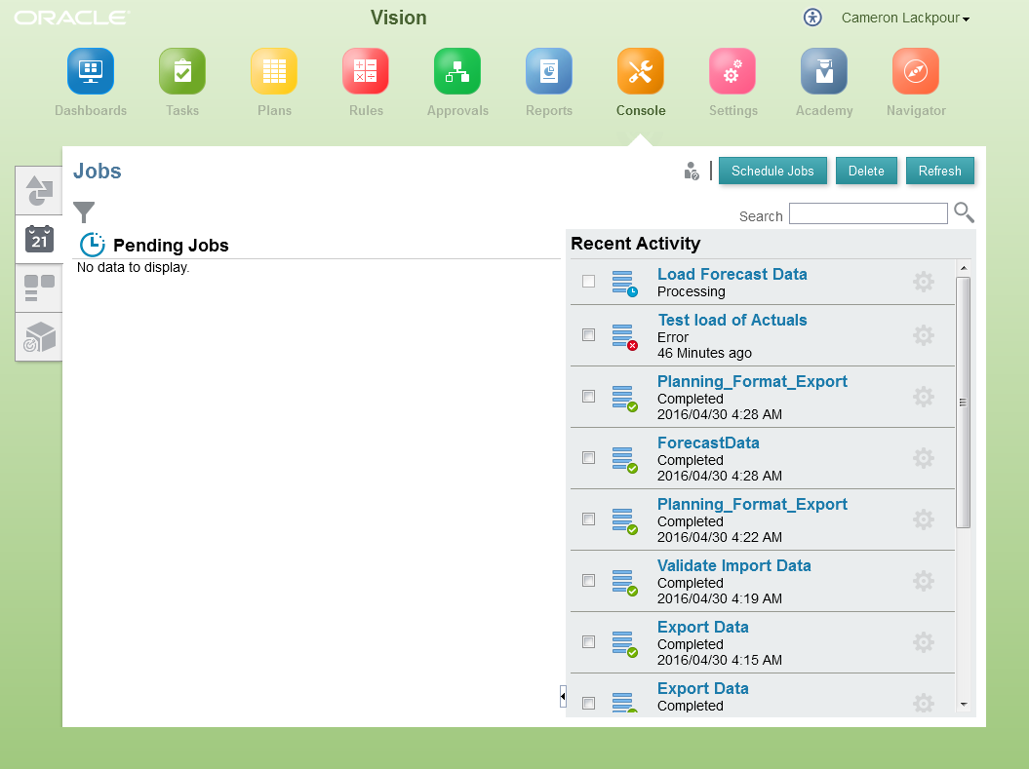
Task: Click the ForecastData completed job icon
Action: [625, 460]
